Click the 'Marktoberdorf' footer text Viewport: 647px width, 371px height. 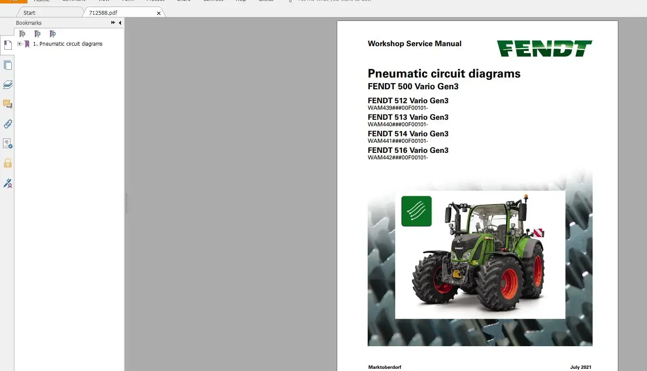coord(385,367)
